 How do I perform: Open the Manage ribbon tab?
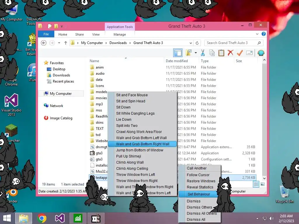120,34
